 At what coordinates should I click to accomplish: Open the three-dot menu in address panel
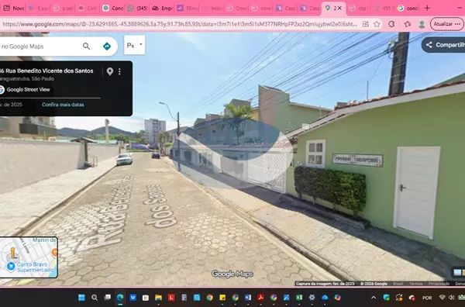(119, 71)
